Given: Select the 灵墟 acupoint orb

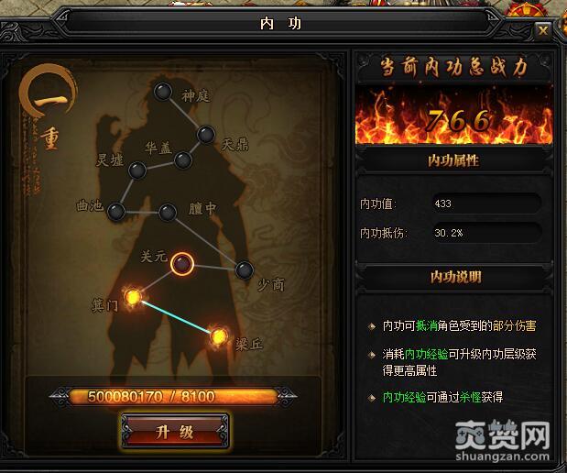Looking at the screenshot, I should click(x=137, y=170).
